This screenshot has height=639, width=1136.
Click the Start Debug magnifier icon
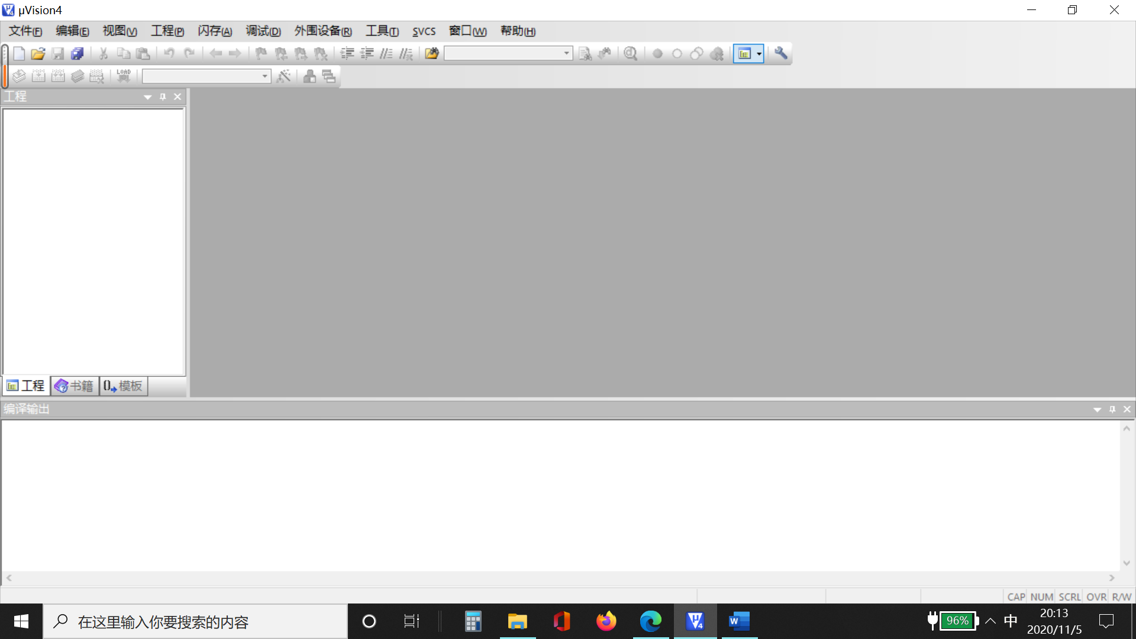[x=631, y=54]
